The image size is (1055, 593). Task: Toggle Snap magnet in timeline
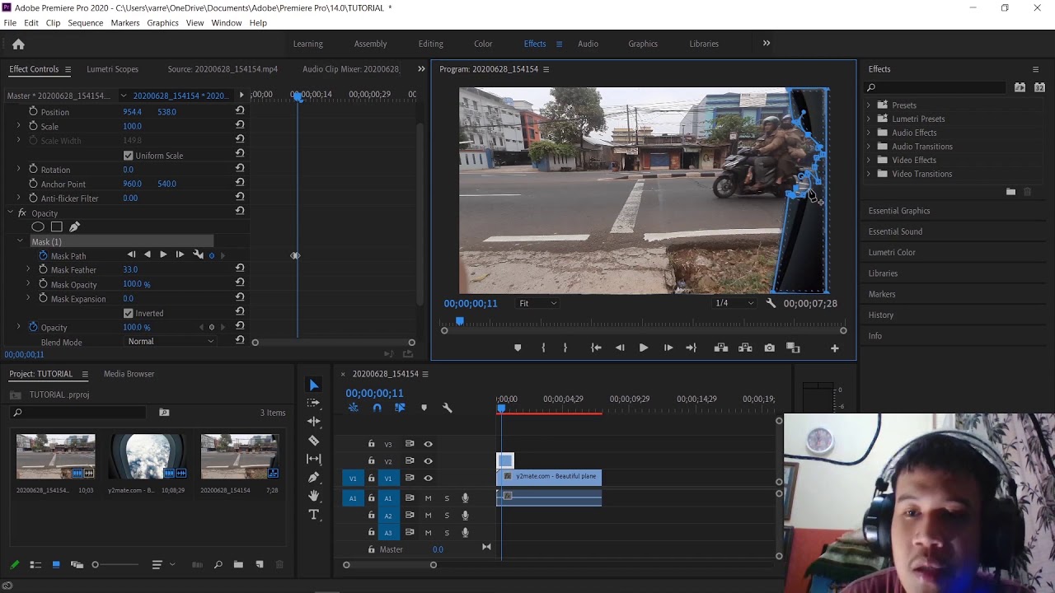click(x=377, y=408)
